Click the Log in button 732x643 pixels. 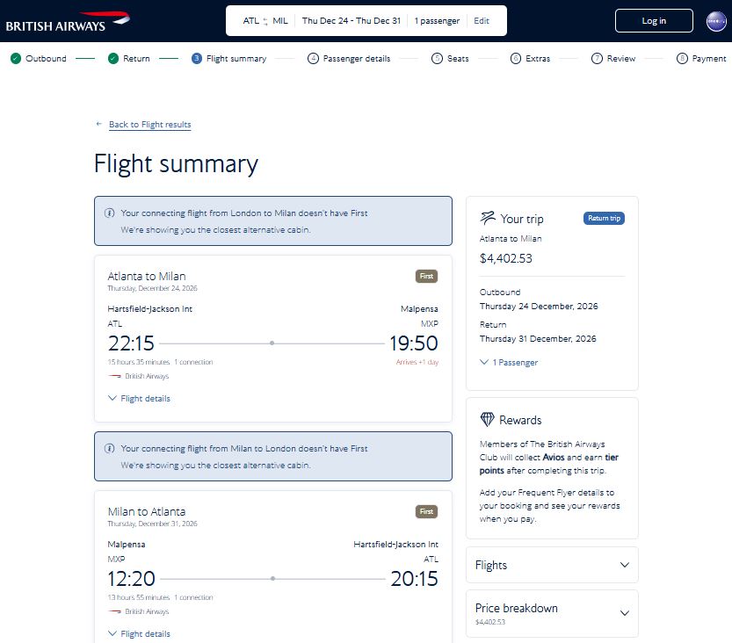(x=654, y=20)
